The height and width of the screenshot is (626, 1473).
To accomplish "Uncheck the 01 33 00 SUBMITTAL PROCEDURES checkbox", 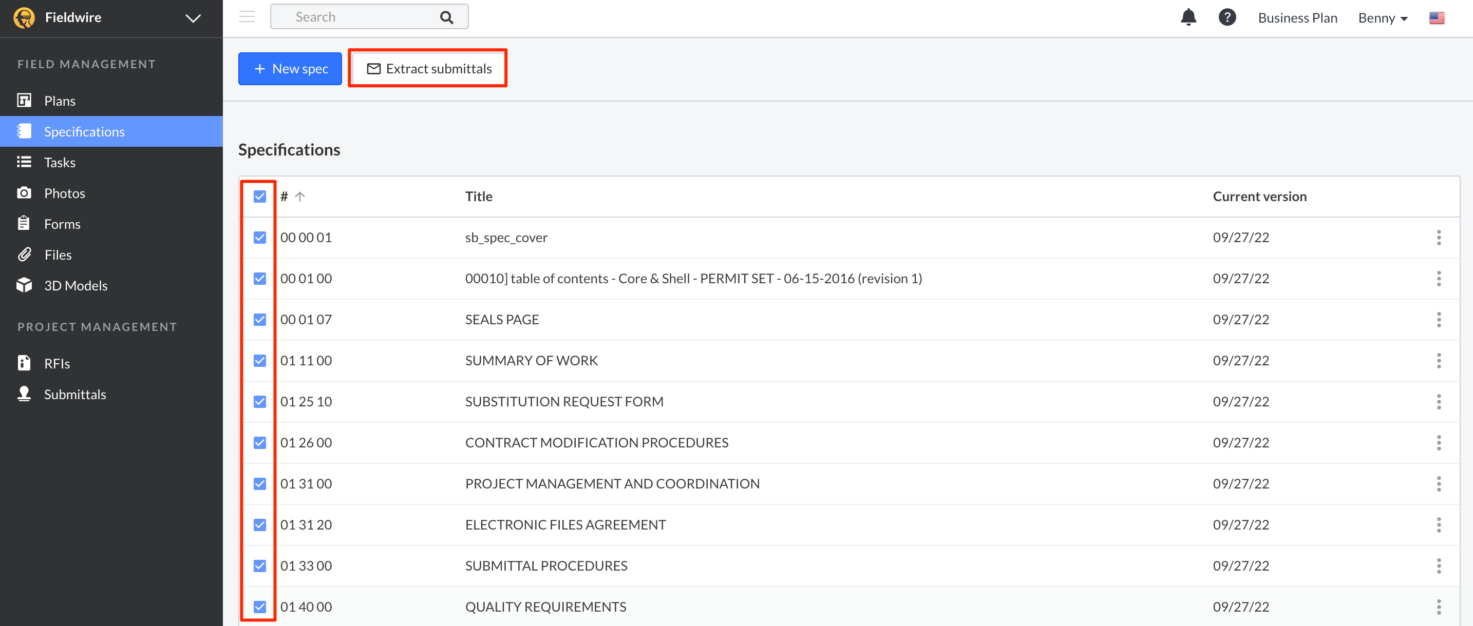I will coord(259,565).
